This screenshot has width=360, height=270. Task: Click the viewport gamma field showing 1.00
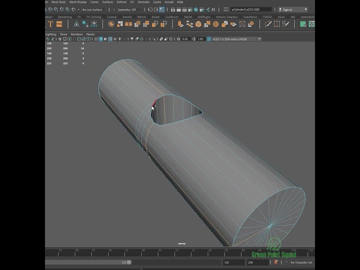click(x=201, y=39)
